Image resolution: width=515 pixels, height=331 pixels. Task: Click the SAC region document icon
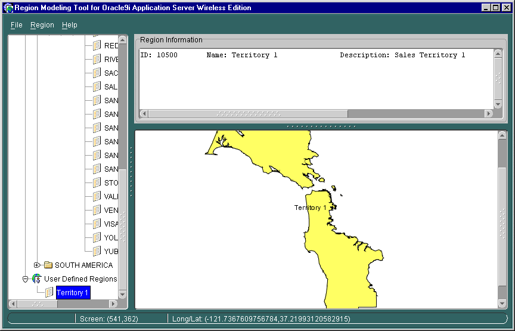click(x=97, y=73)
